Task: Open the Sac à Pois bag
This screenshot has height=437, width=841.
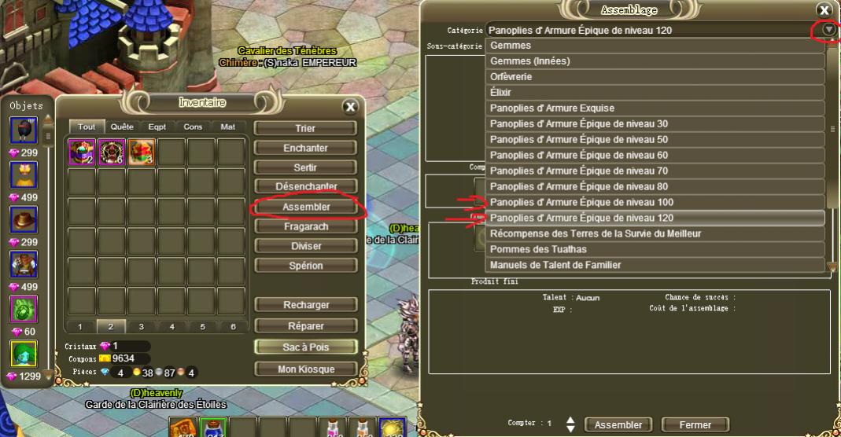Action: click(306, 347)
